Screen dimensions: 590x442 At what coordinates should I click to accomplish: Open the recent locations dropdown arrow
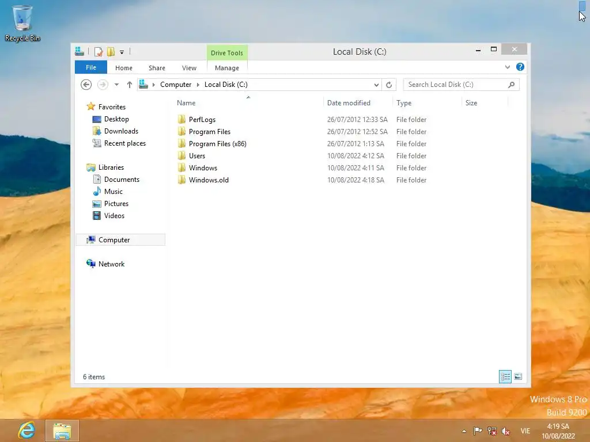tap(116, 85)
